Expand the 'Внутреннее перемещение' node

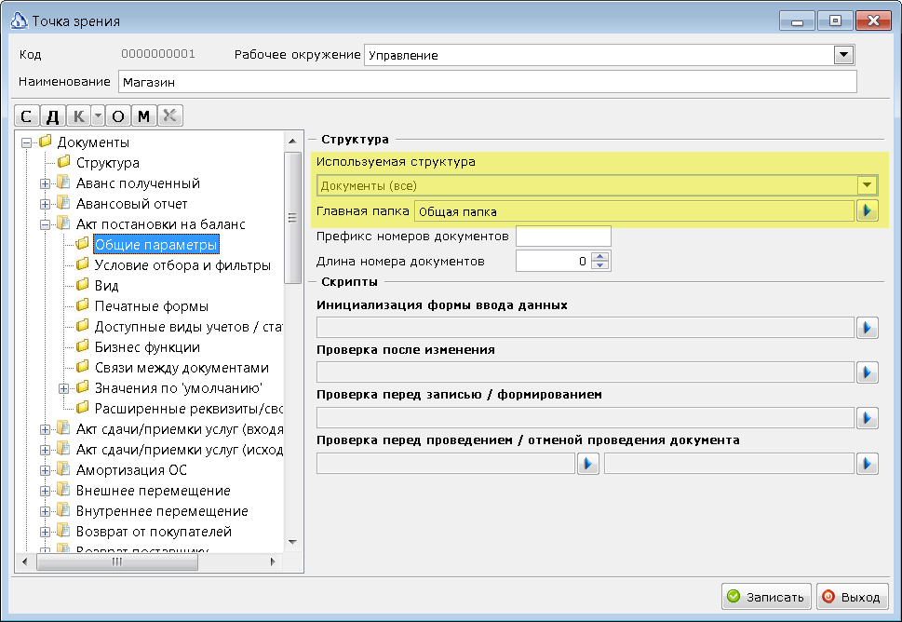pos(45,511)
